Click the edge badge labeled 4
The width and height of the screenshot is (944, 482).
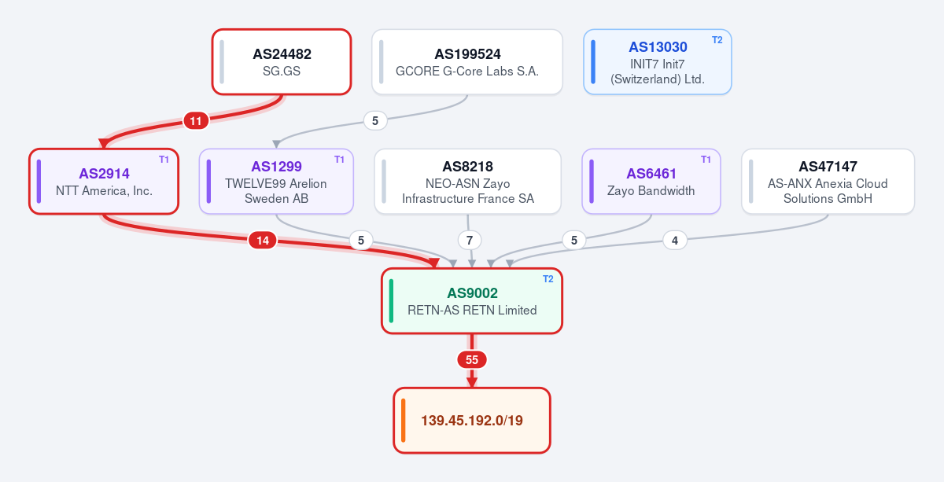[x=675, y=240]
